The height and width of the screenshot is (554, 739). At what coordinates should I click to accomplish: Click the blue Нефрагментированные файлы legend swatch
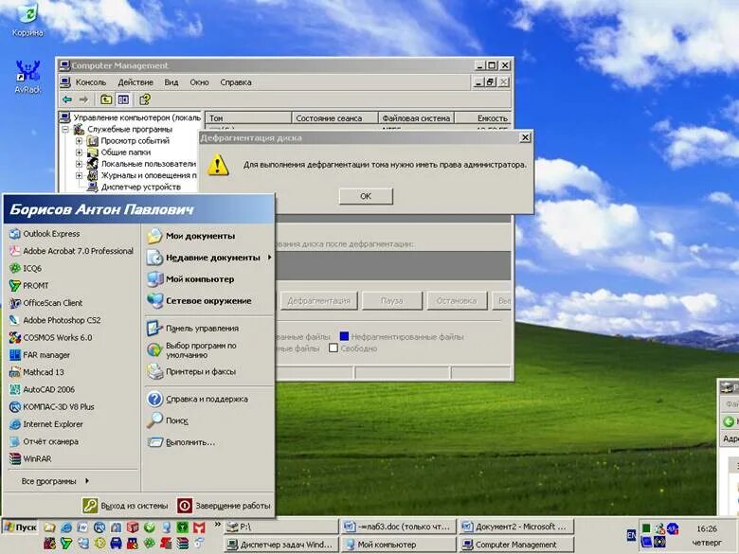point(344,336)
